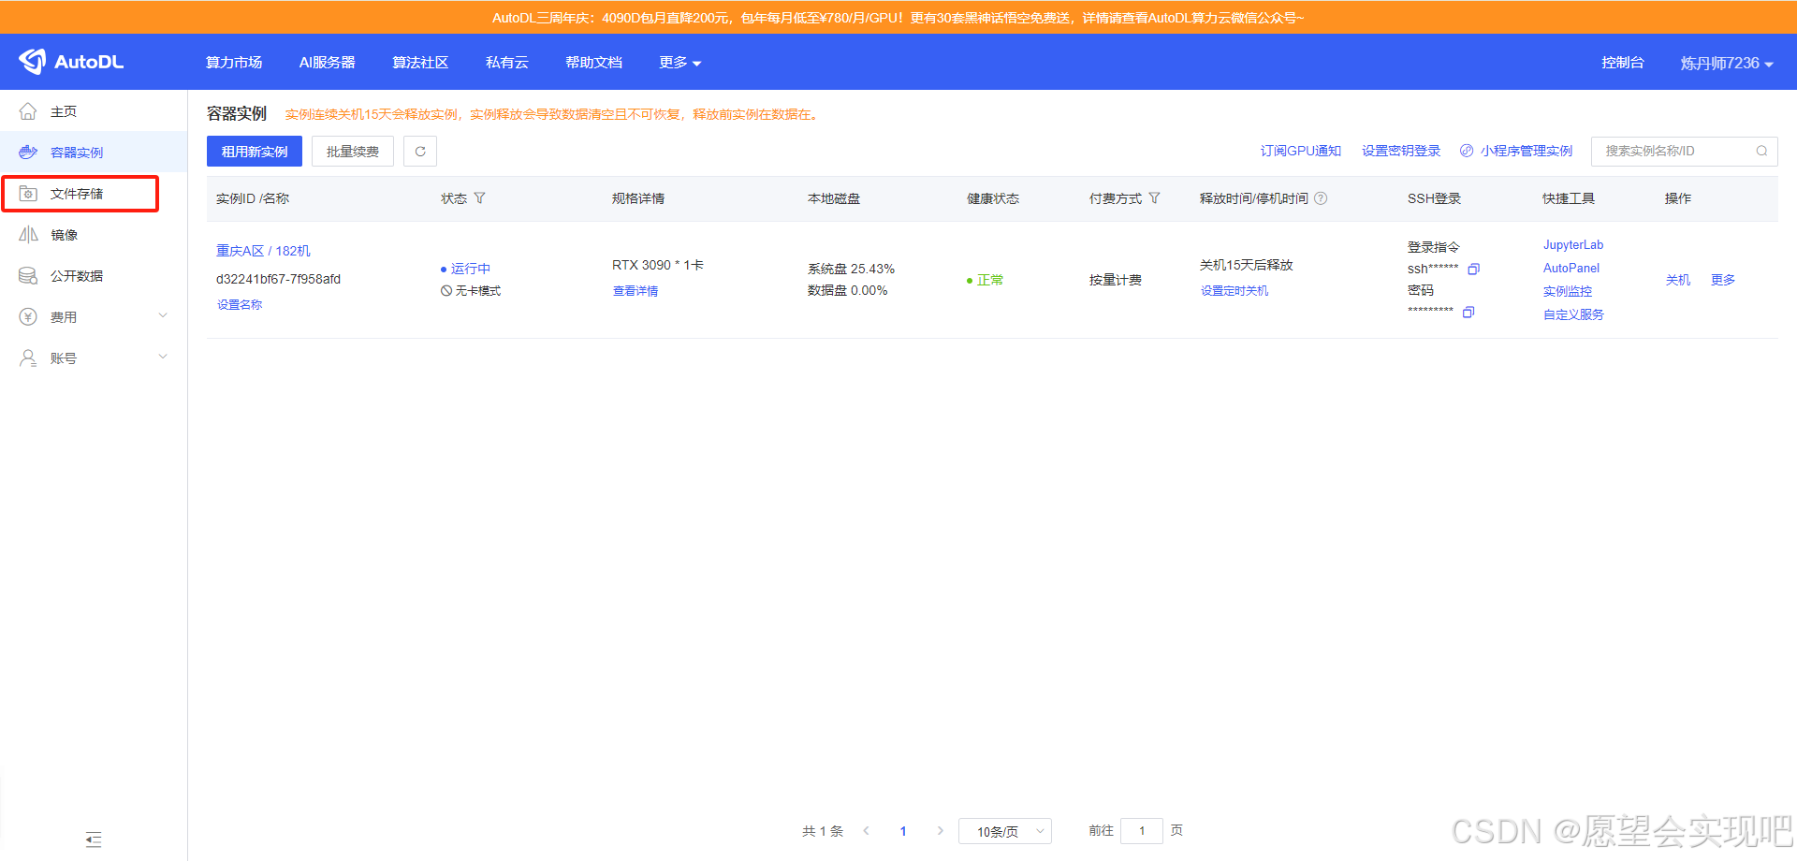This screenshot has width=1797, height=861.
Task: Click the AutoDL logo
Action: point(71,62)
